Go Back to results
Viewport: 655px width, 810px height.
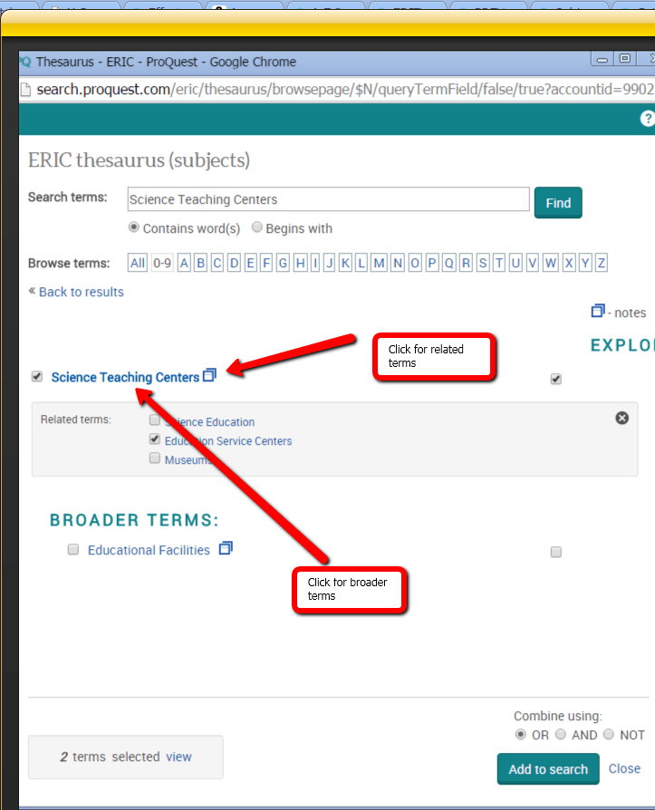(82, 292)
